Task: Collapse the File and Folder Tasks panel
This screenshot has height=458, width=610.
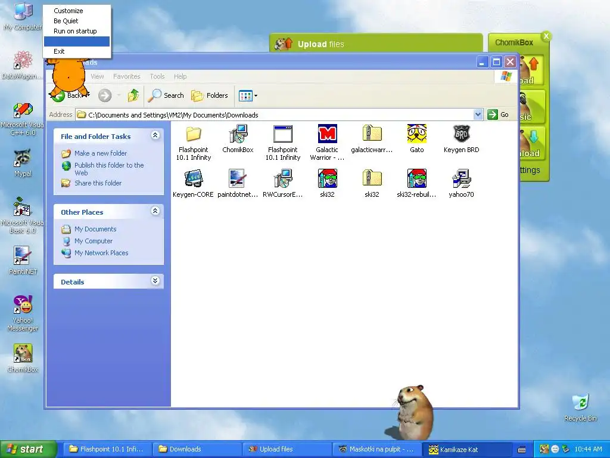Action: point(155,135)
